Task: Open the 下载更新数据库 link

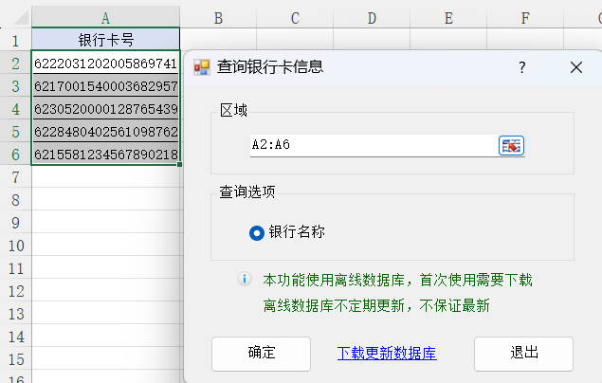Action: [387, 353]
